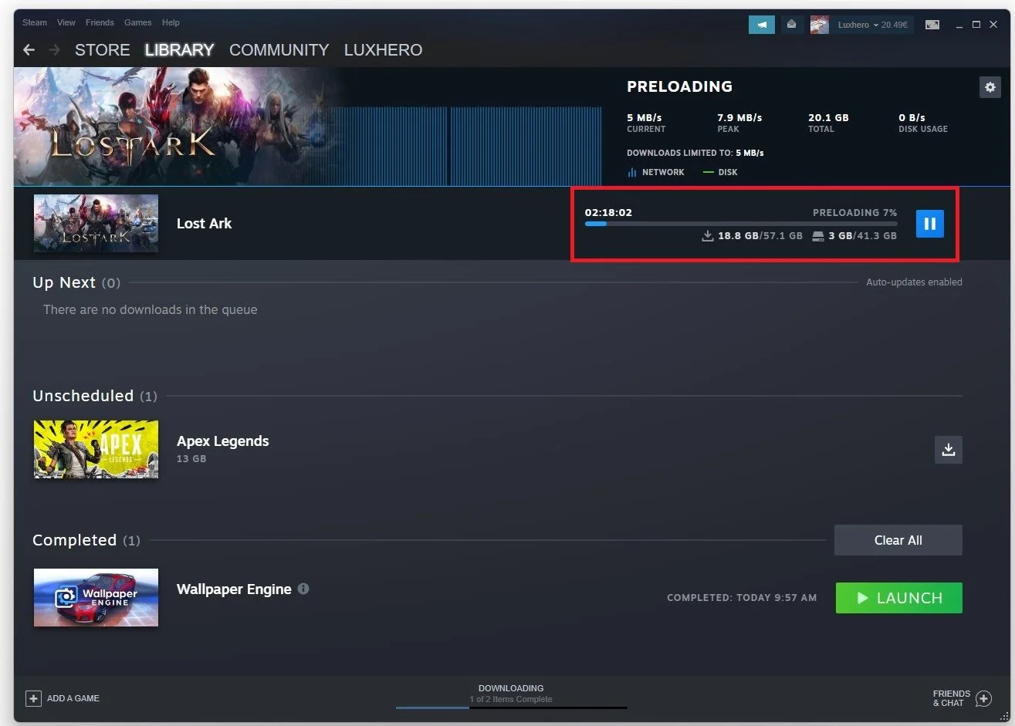Click Auto-updates enabled text
The width and height of the screenshot is (1015, 726).
point(914,282)
